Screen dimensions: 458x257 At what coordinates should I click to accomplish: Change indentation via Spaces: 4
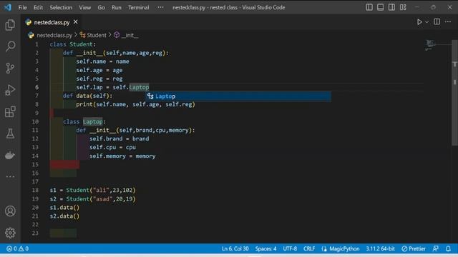[x=265, y=248]
